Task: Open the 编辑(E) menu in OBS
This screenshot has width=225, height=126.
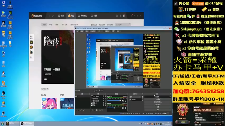Action: pyautogui.click(x=82, y=31)
